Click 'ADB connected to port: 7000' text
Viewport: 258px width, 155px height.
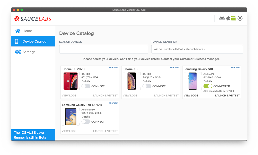(218, 91)
